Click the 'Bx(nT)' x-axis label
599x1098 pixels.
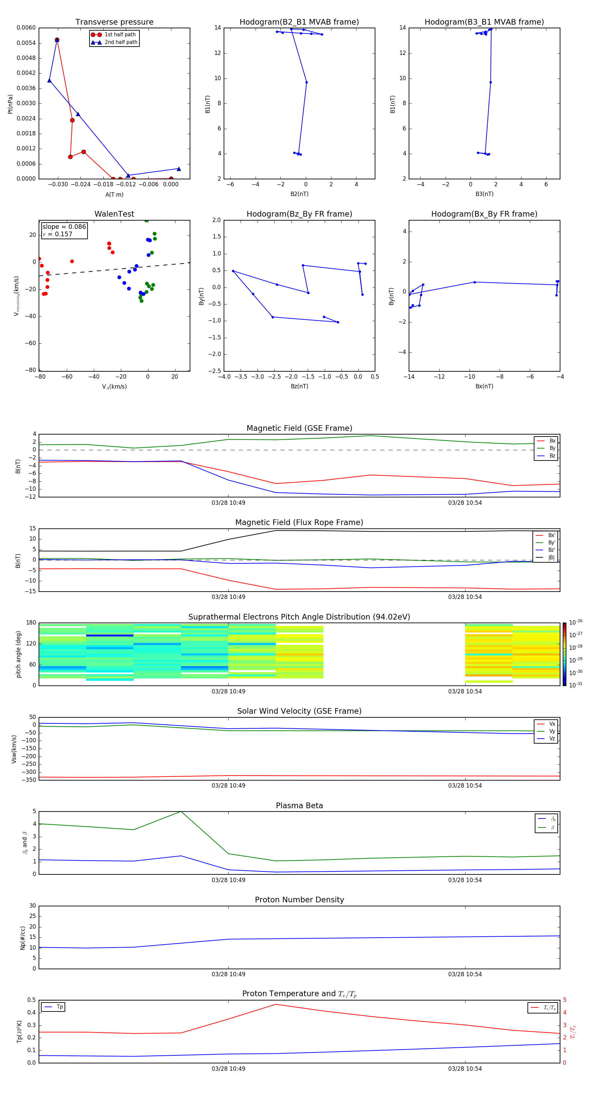(x=484, y=386)
